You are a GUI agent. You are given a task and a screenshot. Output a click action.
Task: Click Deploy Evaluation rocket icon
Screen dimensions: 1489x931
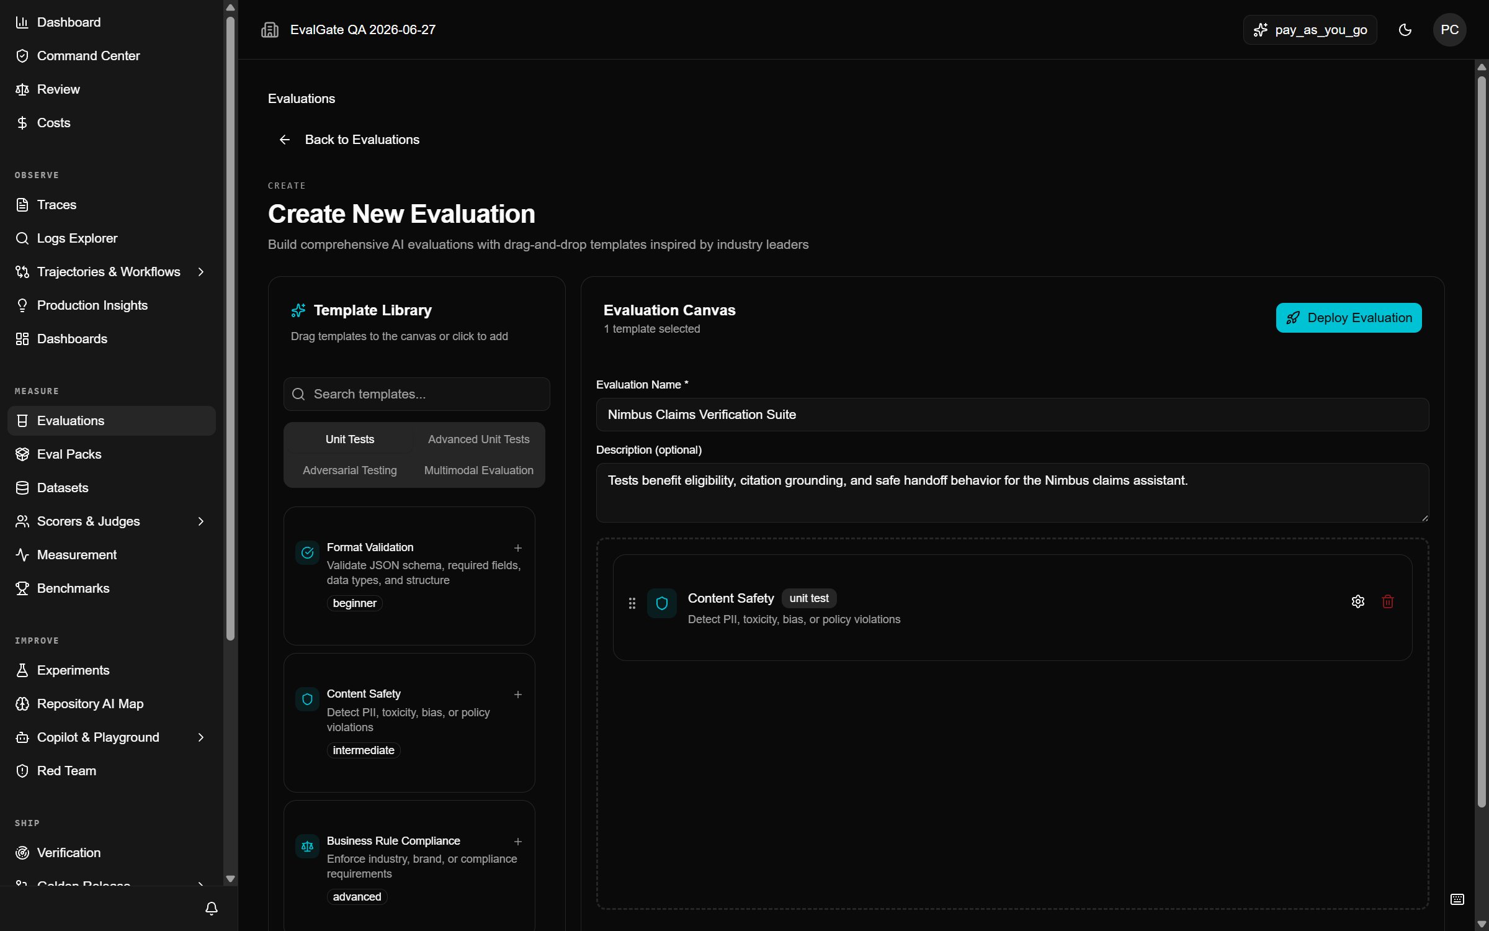[x=1293, y=318]
